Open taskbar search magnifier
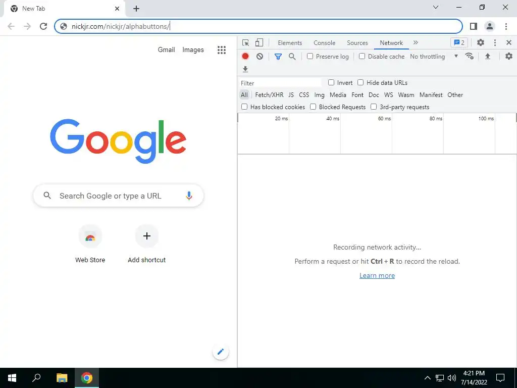 click(36, 378)
